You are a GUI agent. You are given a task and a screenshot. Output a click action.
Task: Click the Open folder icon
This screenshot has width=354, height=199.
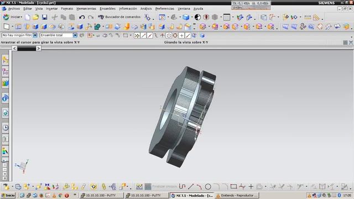coord(35,17)
